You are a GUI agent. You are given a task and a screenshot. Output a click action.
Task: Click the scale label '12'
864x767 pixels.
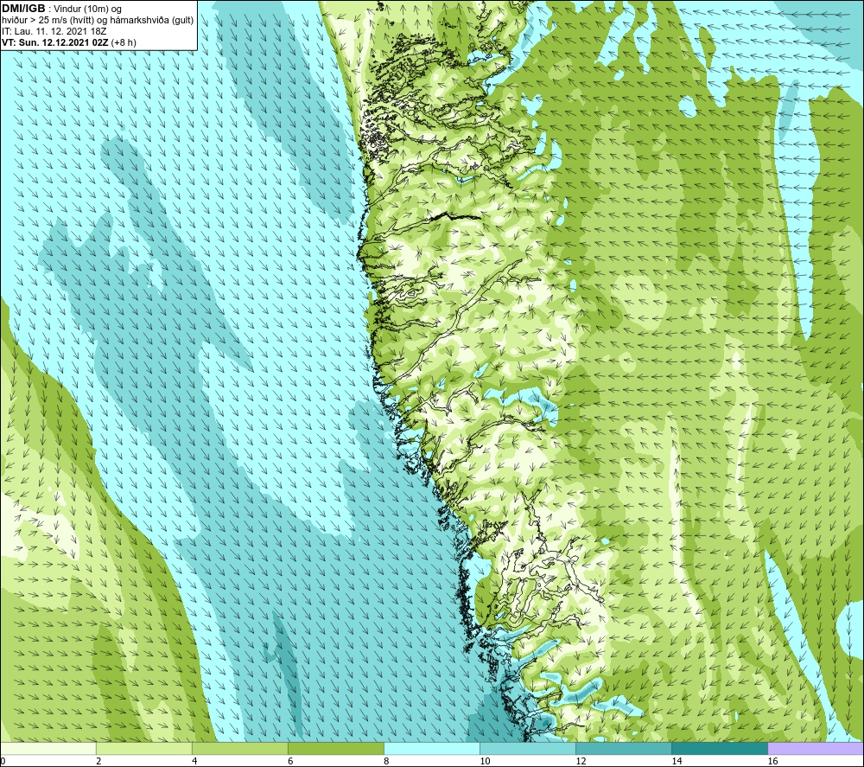coord(581,762)
